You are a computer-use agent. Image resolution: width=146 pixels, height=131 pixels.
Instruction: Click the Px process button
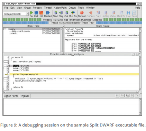click(x=127, y=96)
